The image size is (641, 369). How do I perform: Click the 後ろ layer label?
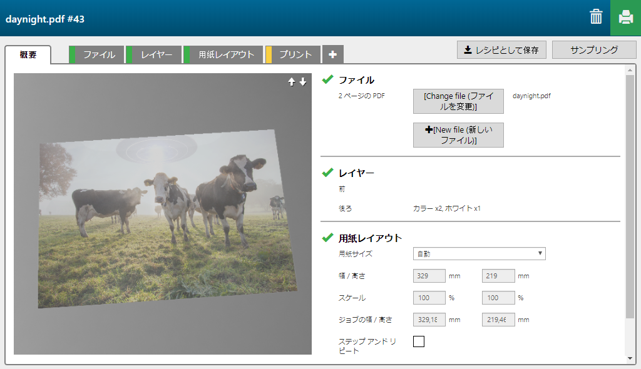[x=345, y=208]
